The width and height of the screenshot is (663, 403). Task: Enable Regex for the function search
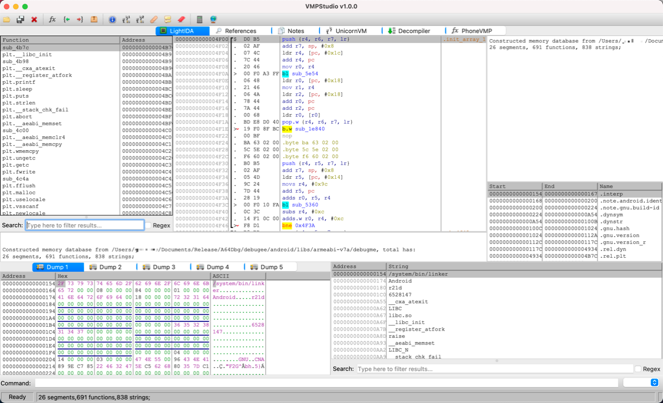[148, 225]
